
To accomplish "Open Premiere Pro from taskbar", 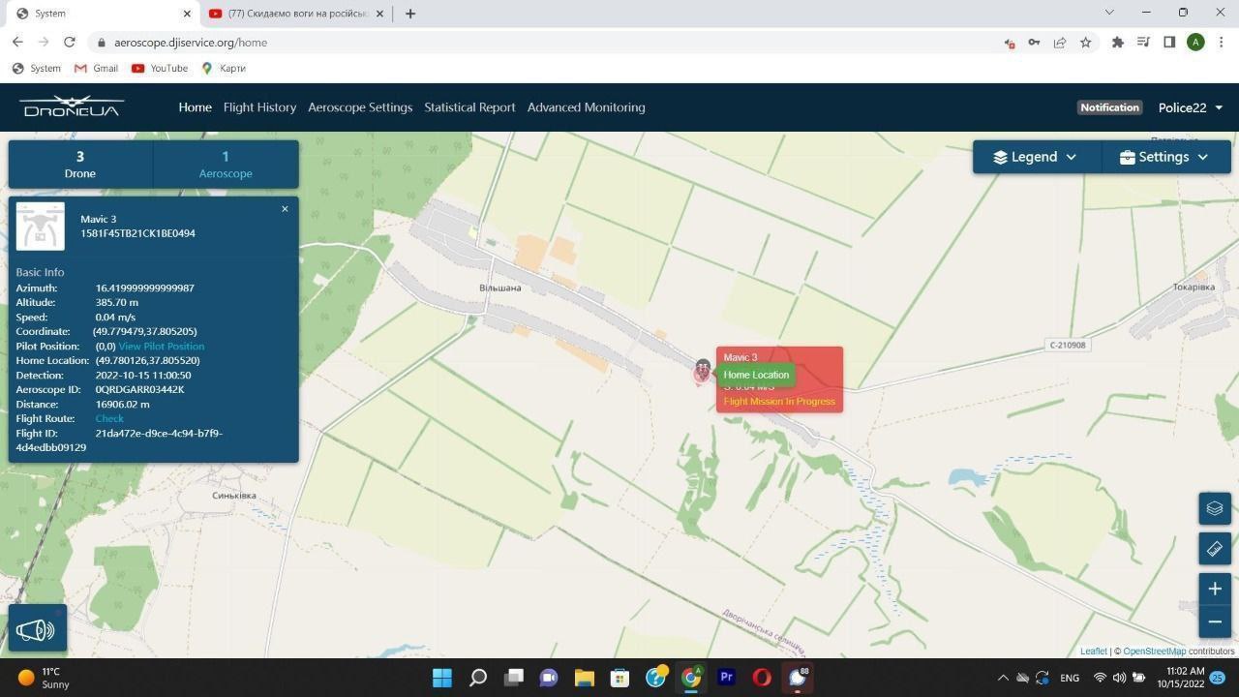I will 726,677.
